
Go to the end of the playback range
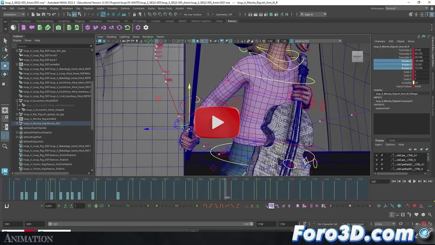click(430, 181)
